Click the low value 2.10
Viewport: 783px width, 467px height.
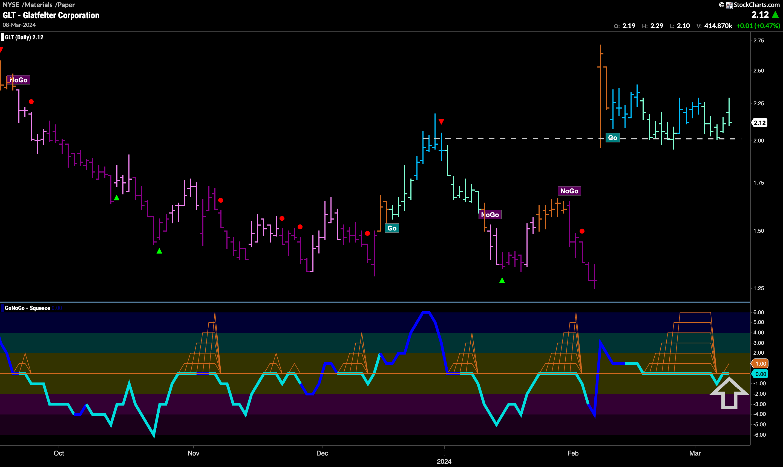pyautogui.click(x=683, y=26)
